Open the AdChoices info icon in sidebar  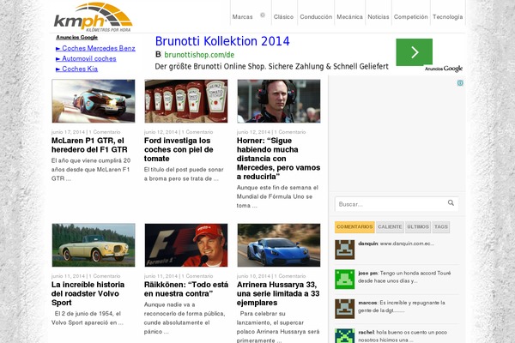pyautogui.click(x=460, y=83)
